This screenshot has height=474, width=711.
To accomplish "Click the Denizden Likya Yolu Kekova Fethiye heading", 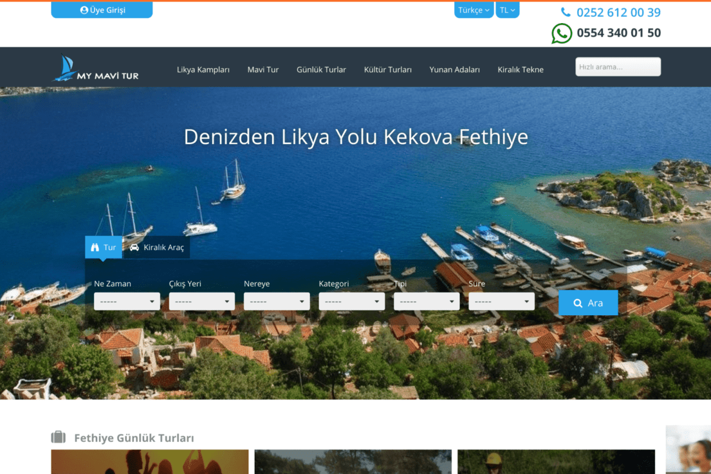I will pyautogui.click(x=355, y=137).
